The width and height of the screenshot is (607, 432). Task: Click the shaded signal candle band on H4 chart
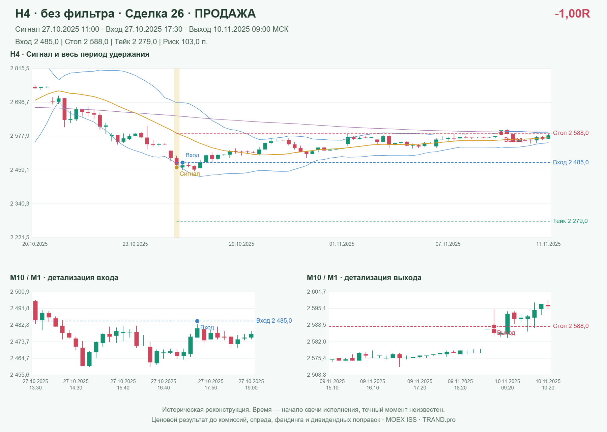tap(177, 153)
